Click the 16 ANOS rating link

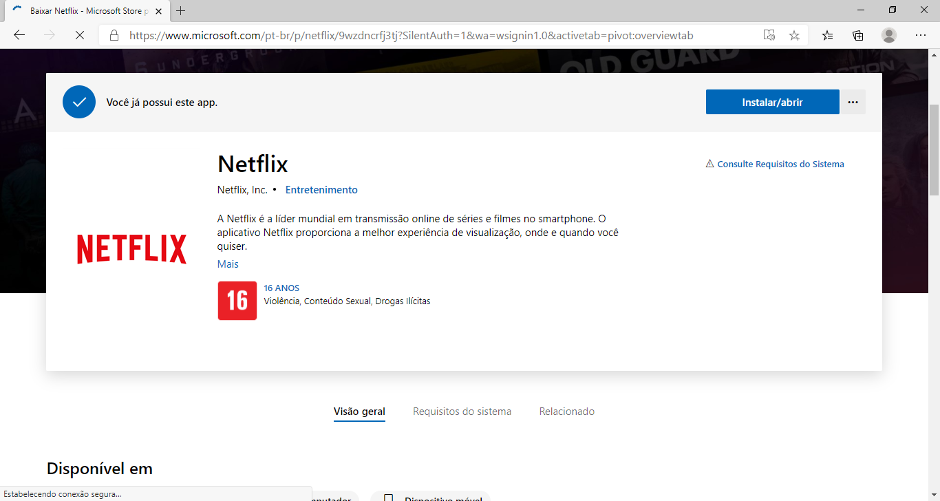pyautogui.click(x=281, y=288)
